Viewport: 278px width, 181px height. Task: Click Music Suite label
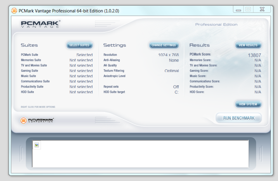coord(28,76)
